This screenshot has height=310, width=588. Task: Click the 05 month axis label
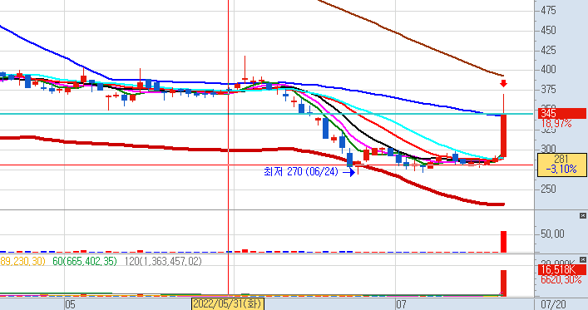click(x=70, y=304)
